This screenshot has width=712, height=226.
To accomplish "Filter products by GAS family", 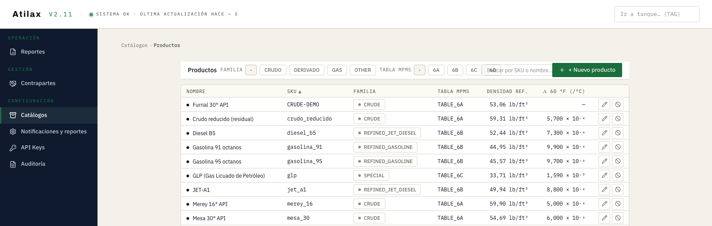I will coord(337,70).
